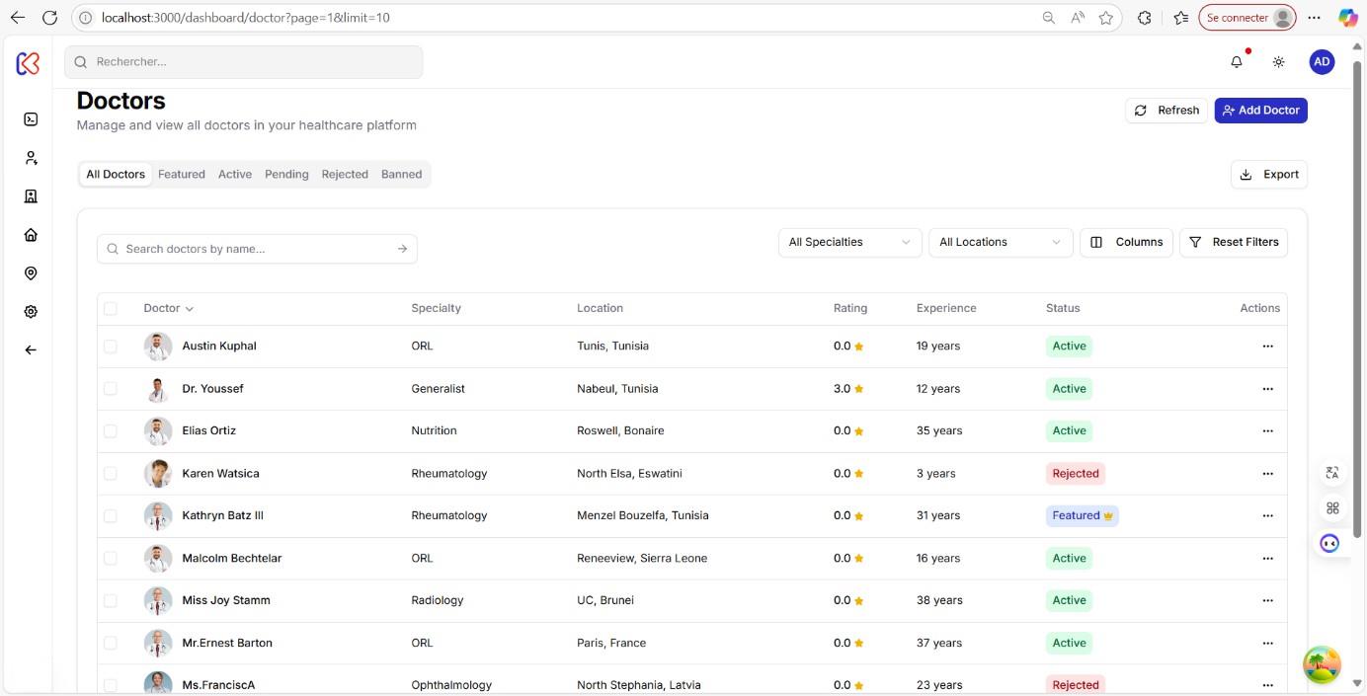Click the translate floating icon on right edge
1367x696 pixels.
[x=1331, y=472]
